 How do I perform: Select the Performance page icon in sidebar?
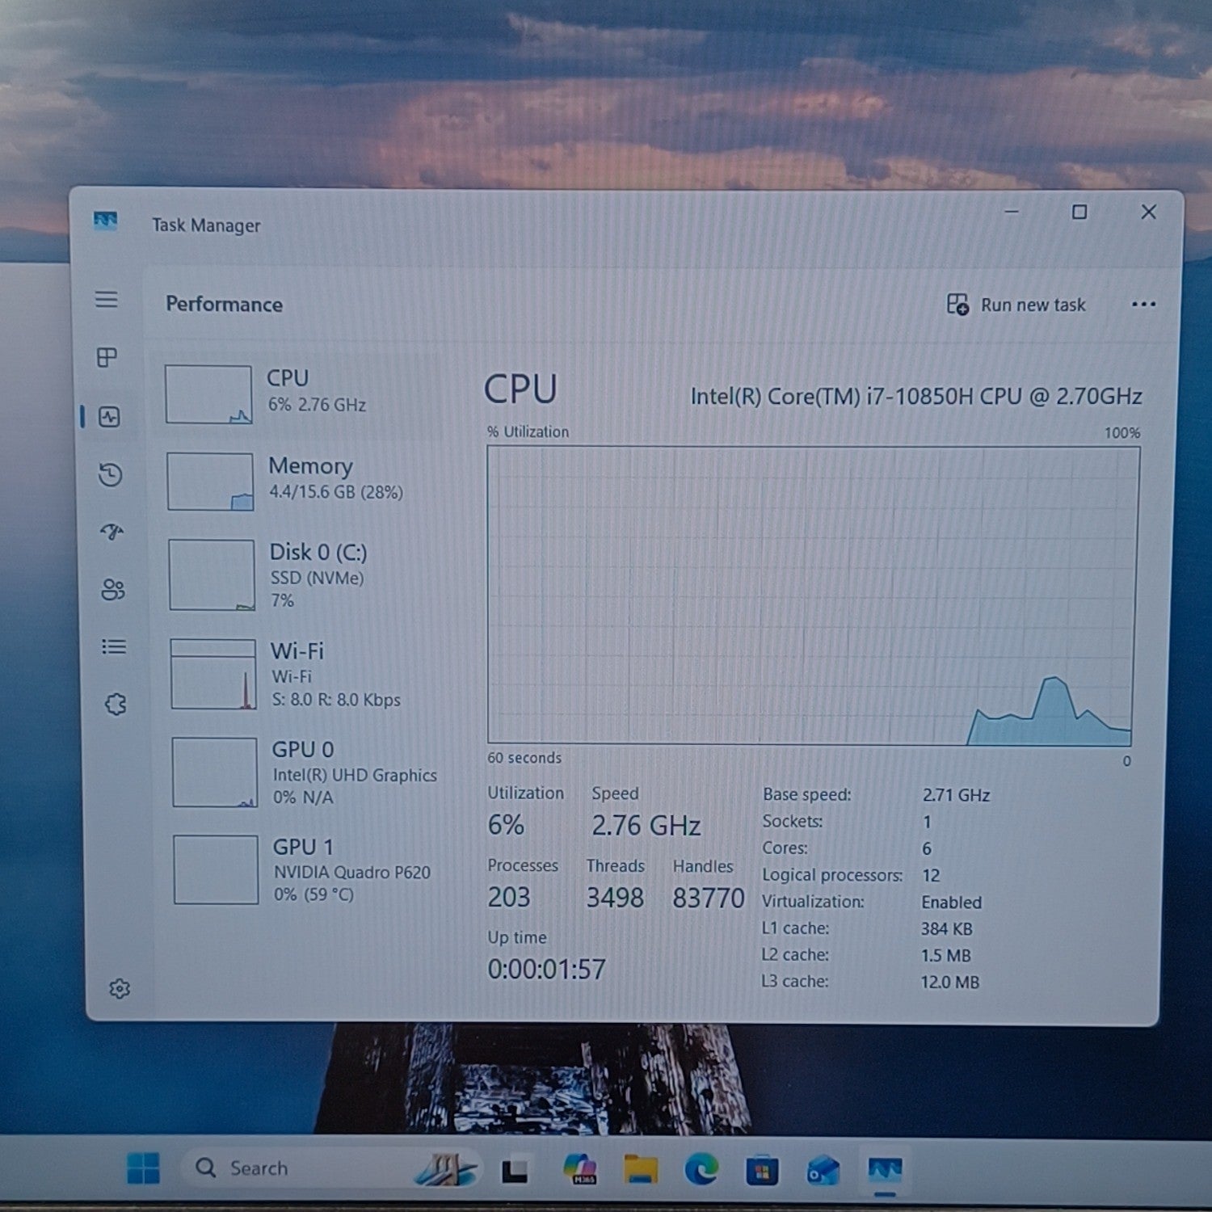(x=109, y=417)
